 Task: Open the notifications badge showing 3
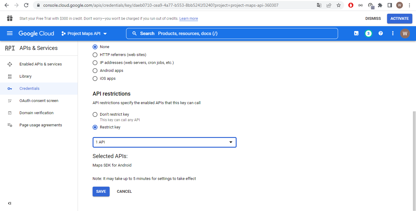(368, 33)
